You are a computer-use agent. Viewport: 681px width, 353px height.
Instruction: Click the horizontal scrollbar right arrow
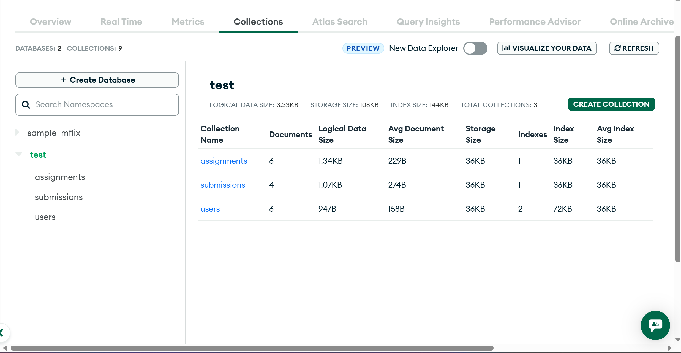[669, 348]
